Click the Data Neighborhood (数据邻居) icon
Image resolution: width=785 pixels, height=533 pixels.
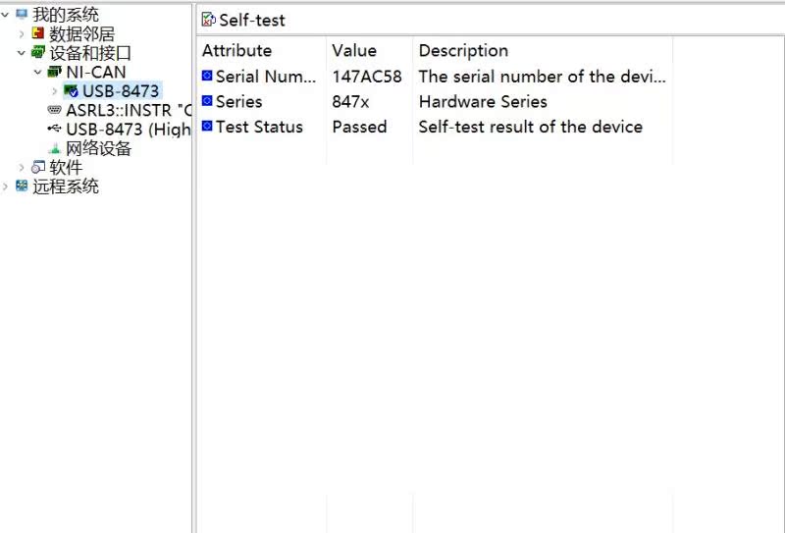38,33
